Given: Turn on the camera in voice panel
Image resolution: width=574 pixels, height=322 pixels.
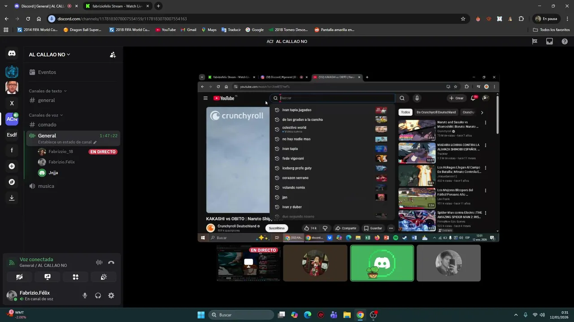Looking at the screenshot, I should pos(19,277).
